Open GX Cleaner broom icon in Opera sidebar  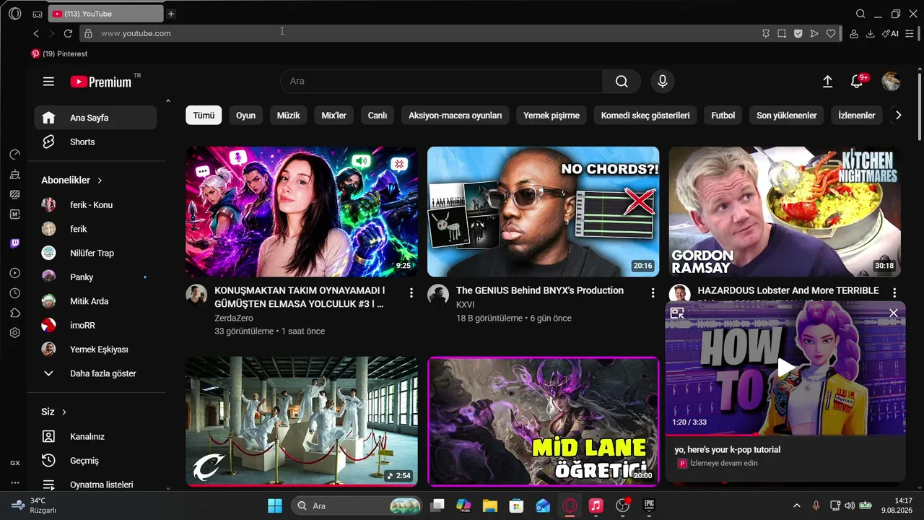click(15, 175)
